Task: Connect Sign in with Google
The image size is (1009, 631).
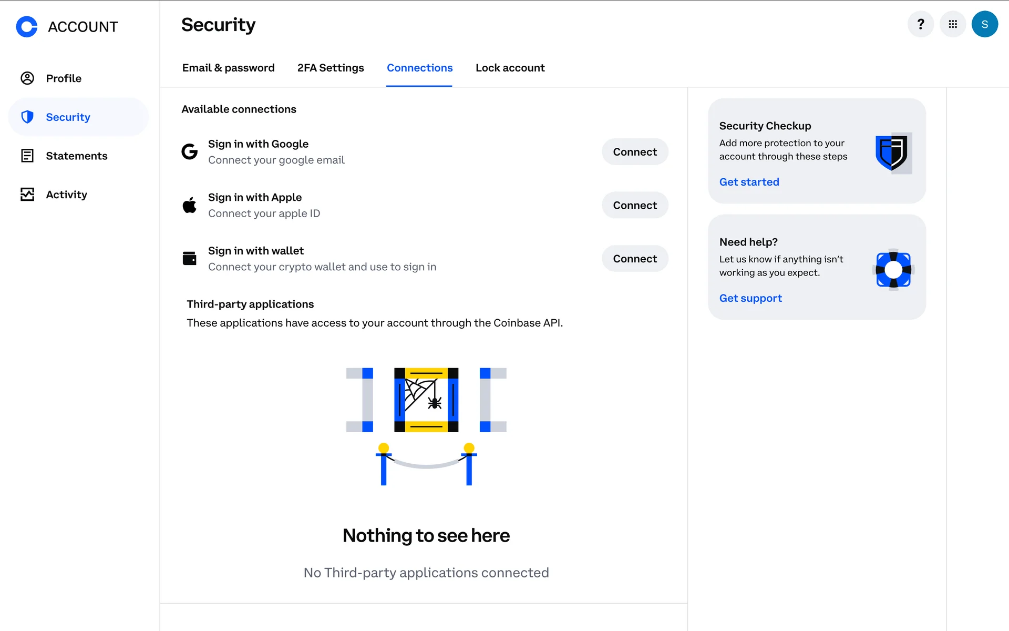Action: (634, 152)
